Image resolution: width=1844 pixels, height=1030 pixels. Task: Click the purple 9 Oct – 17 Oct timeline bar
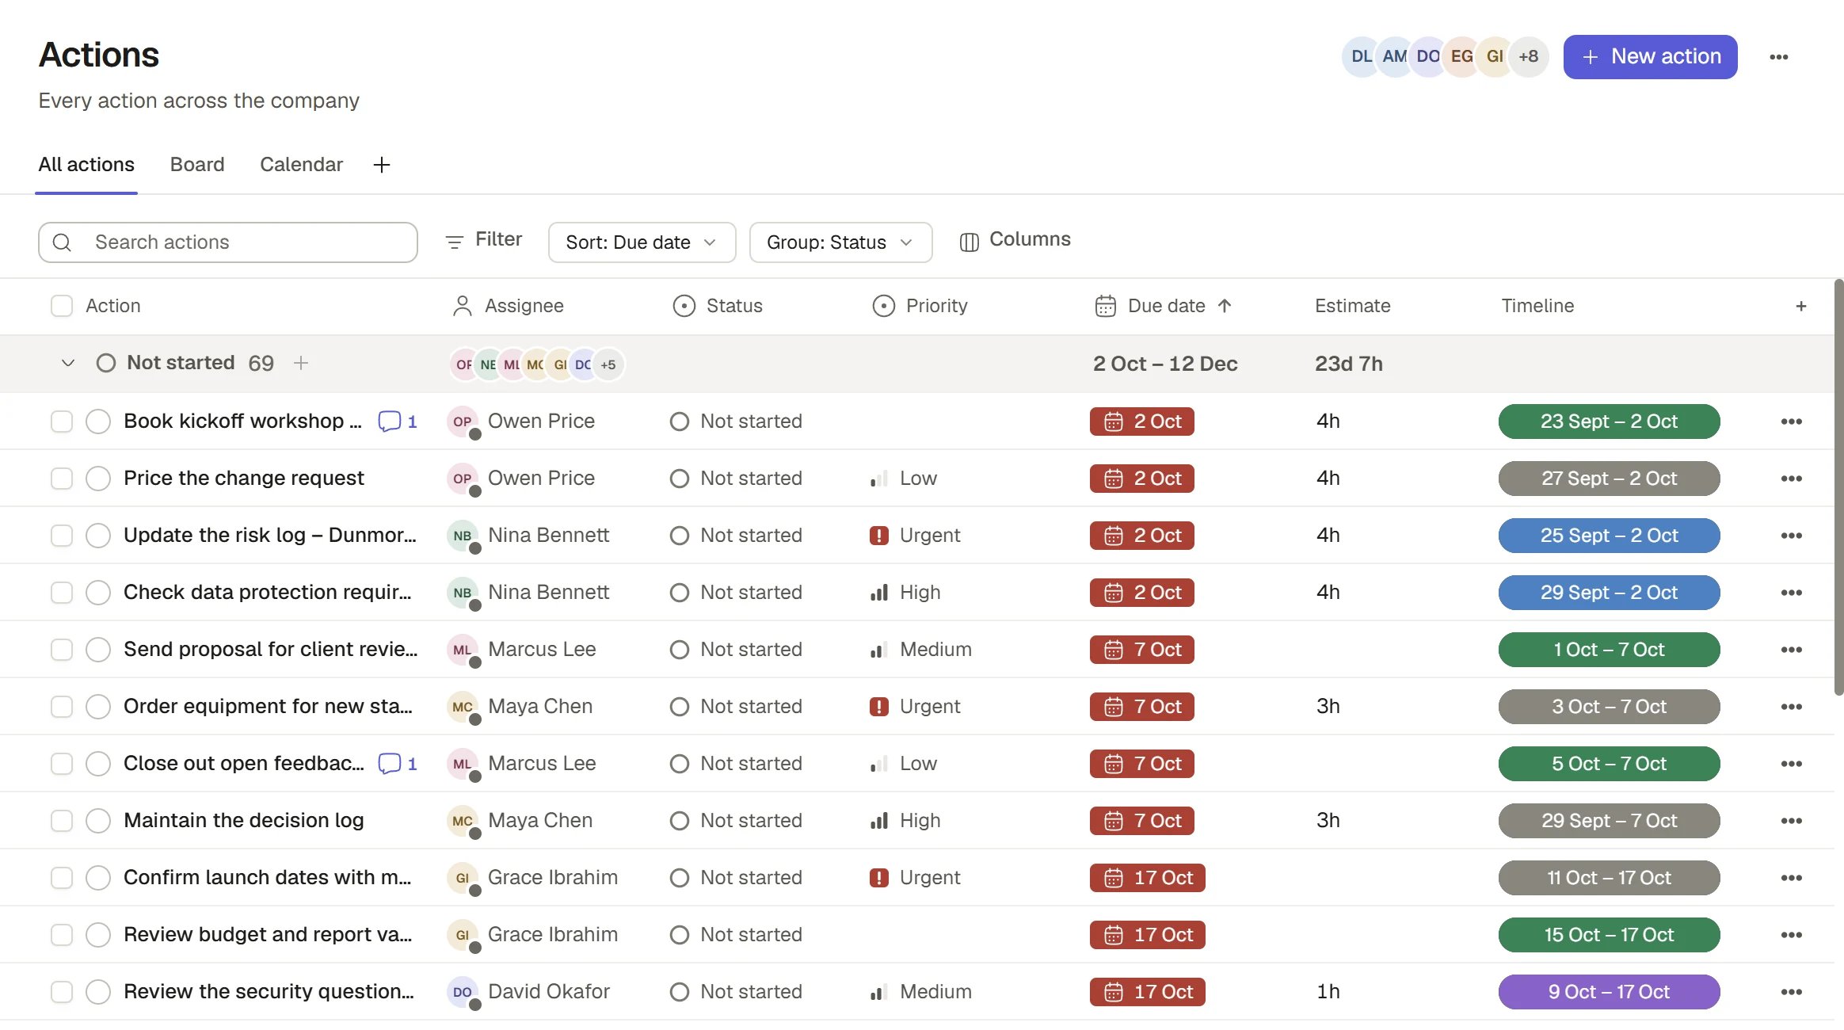tap(1609, 992)
